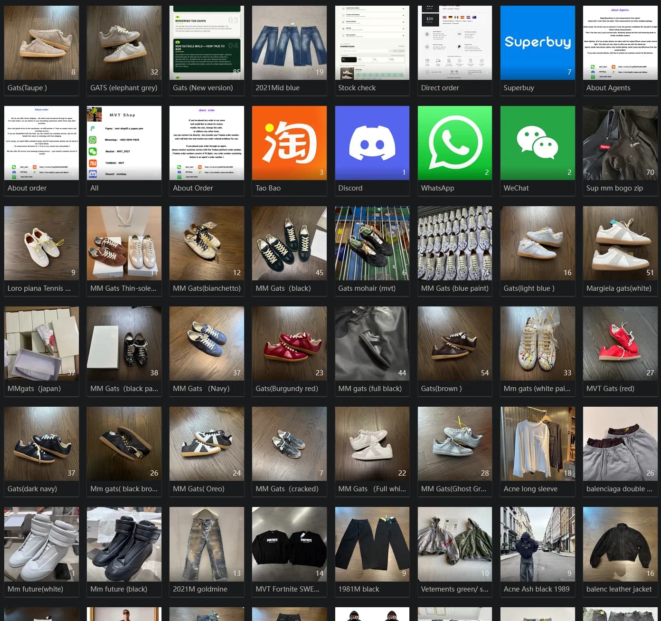Open the Gats(Taupe ) album thumbnail

click(41, 43)
